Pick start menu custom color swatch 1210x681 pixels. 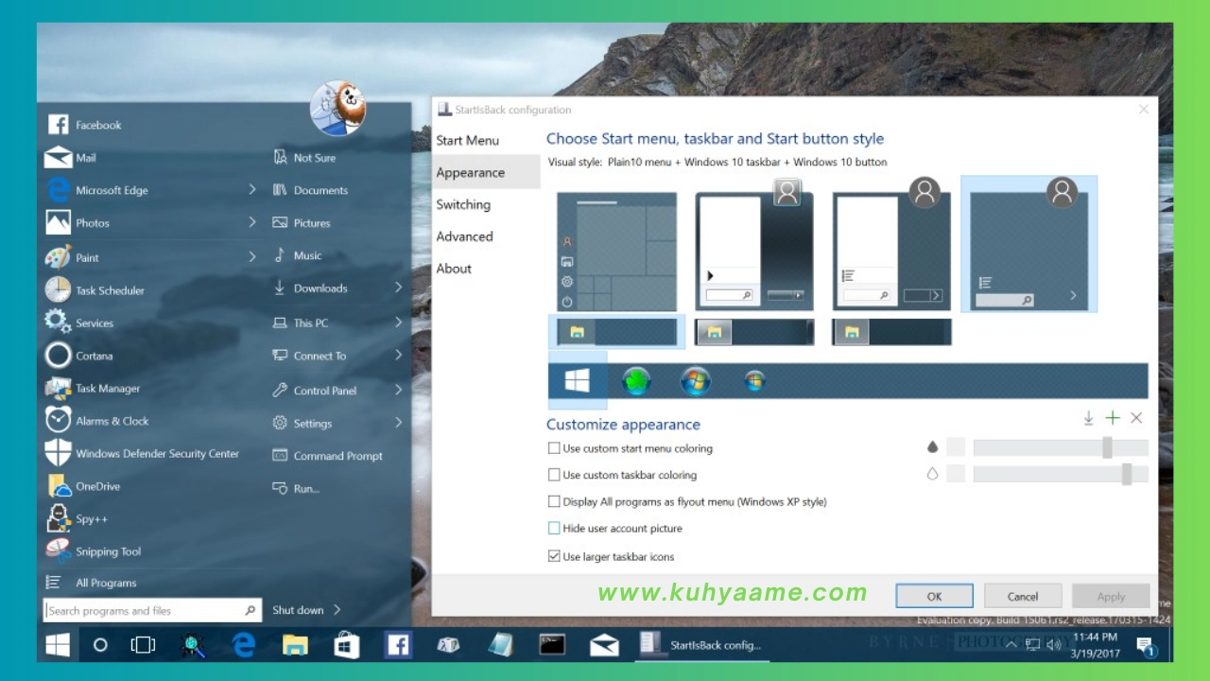(956, 447)
